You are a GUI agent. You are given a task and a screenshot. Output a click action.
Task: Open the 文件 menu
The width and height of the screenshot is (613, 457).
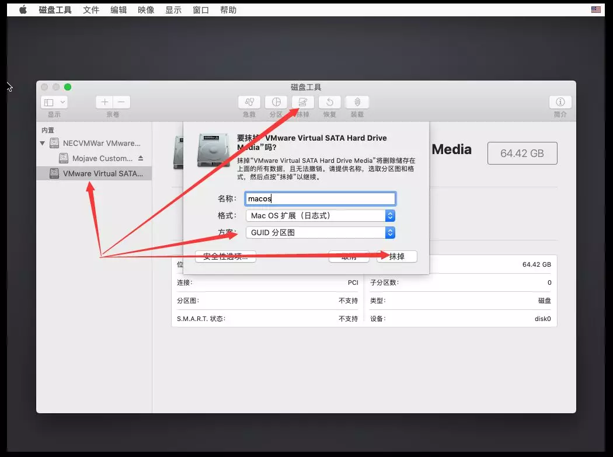(x=90, y=10)
